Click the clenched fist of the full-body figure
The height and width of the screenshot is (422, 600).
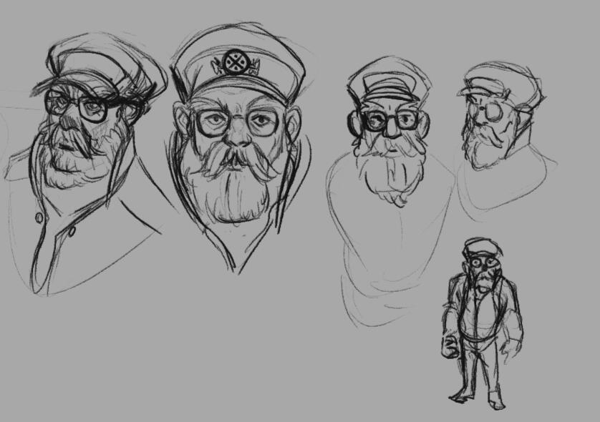click(449, 347)
